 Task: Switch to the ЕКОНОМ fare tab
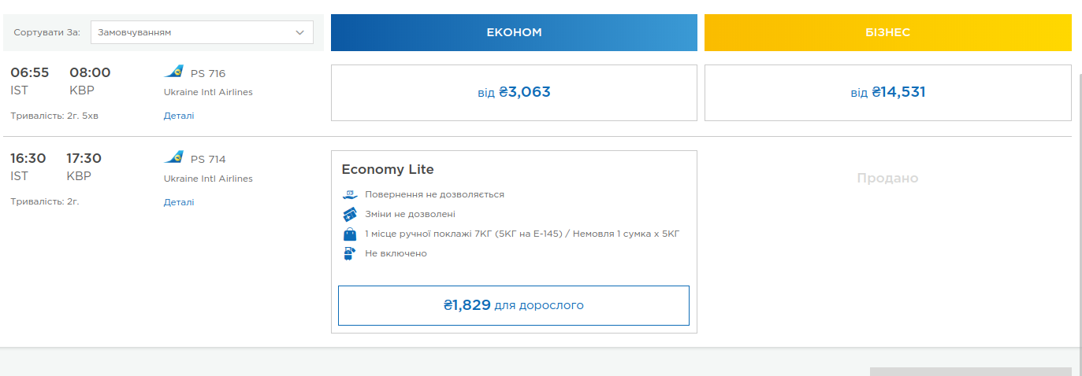pyautogui.click(x=514, y=32)
